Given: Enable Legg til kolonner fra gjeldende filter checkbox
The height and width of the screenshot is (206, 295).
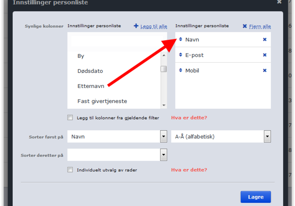Looking at the screenshot, I should coord(70,118).
